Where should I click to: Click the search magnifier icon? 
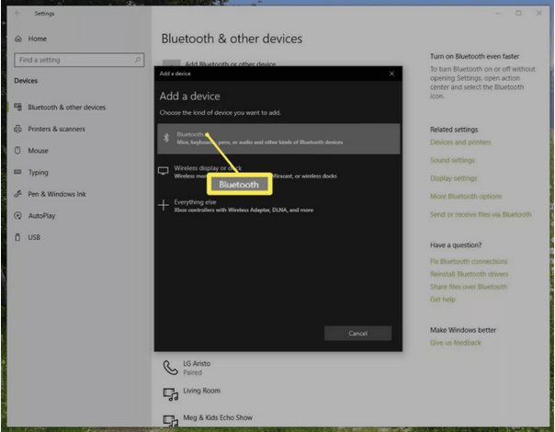click(138, 60)
